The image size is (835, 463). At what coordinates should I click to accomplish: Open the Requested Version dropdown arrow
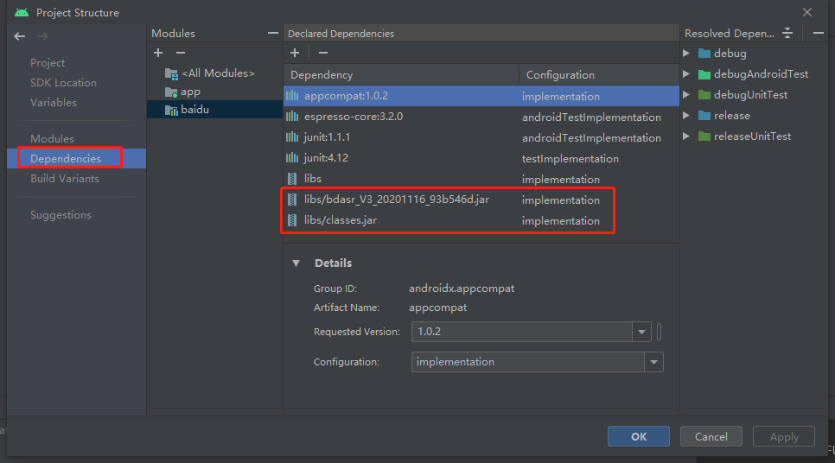tap(641, 332)
